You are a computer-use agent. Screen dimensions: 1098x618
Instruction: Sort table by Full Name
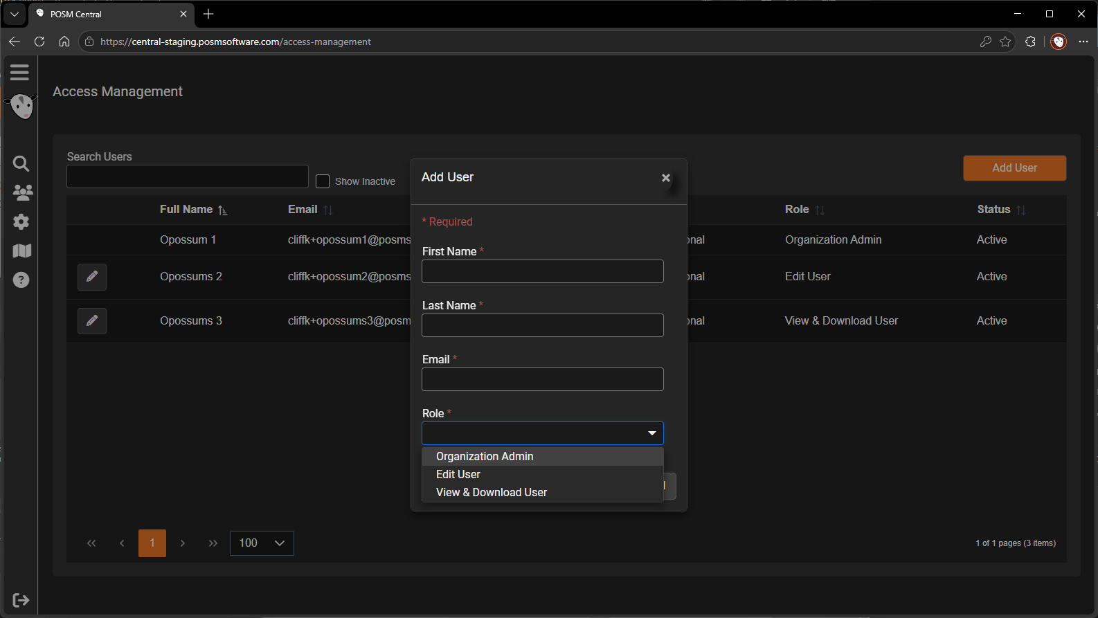tap(193, 210)
